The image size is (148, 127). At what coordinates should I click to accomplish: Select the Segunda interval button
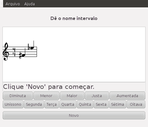(x=34, y=104)
